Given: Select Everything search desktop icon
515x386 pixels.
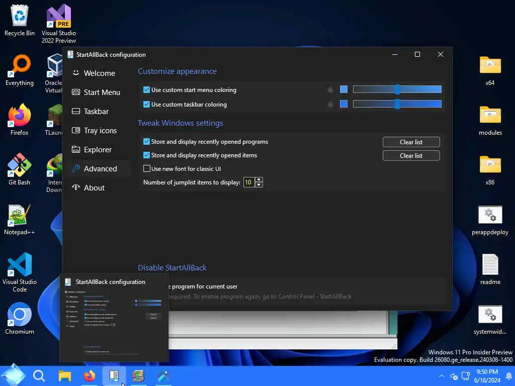Looking at the screenshot, I should [x=20, y=70].
